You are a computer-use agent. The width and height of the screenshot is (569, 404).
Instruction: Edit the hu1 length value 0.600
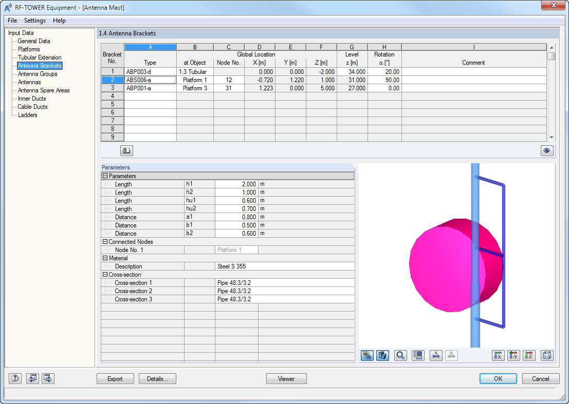(x=236, y=201)
